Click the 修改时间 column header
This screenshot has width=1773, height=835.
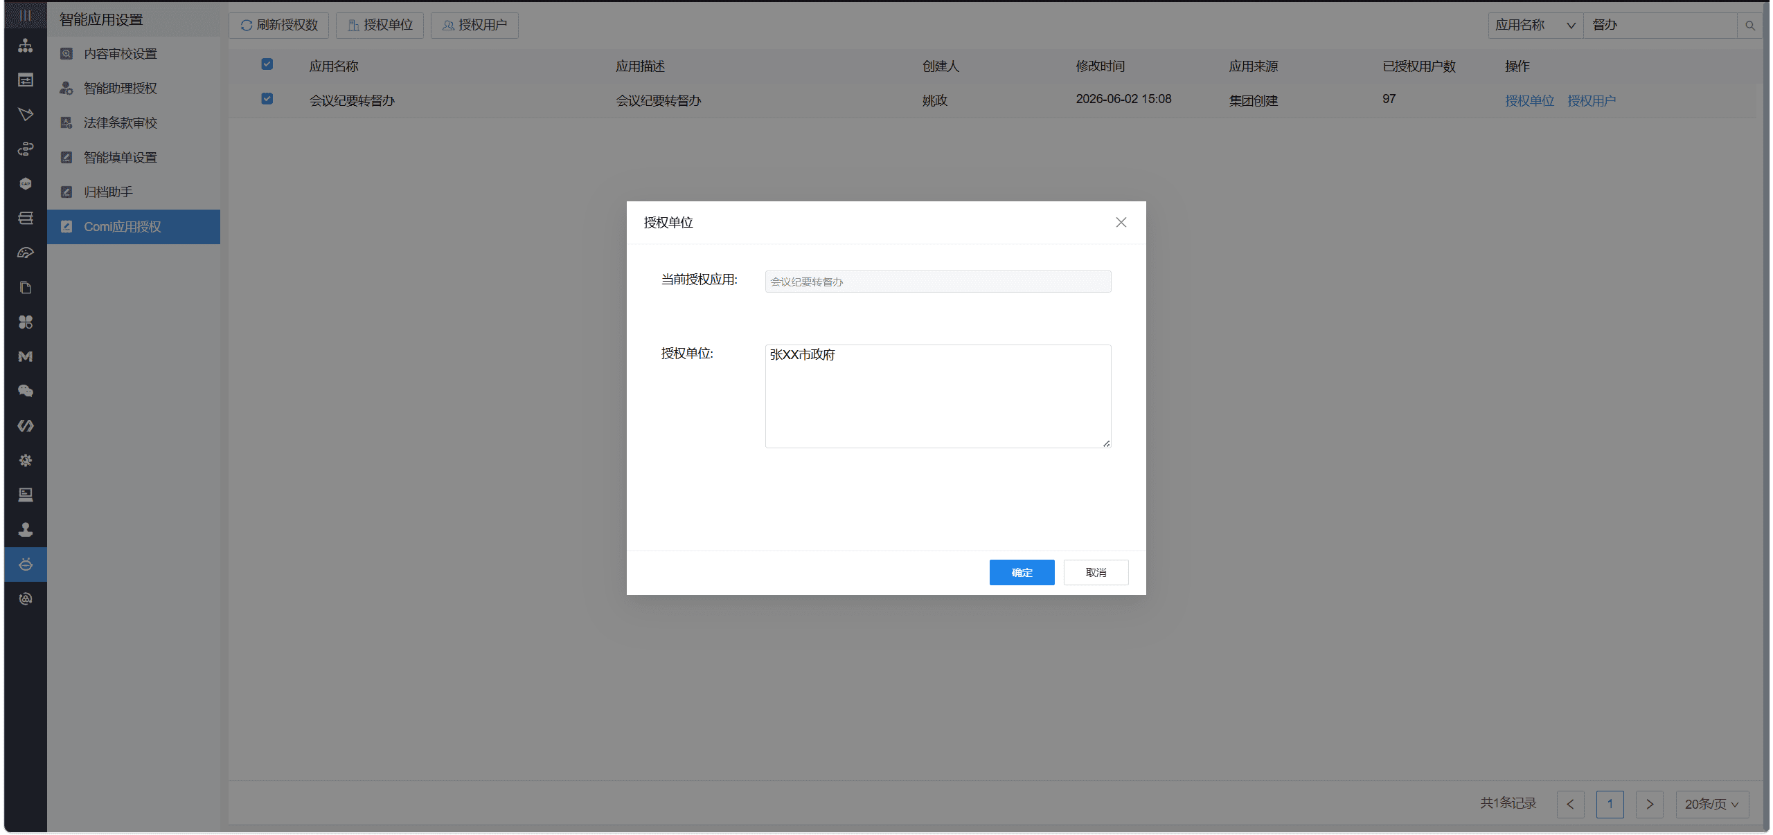tap(1101, 66)
